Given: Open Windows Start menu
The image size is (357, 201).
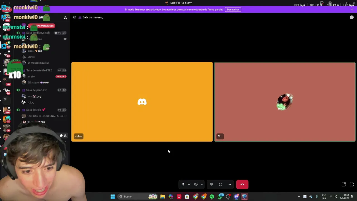Looking at the screenshot, I should click(113, 197).
